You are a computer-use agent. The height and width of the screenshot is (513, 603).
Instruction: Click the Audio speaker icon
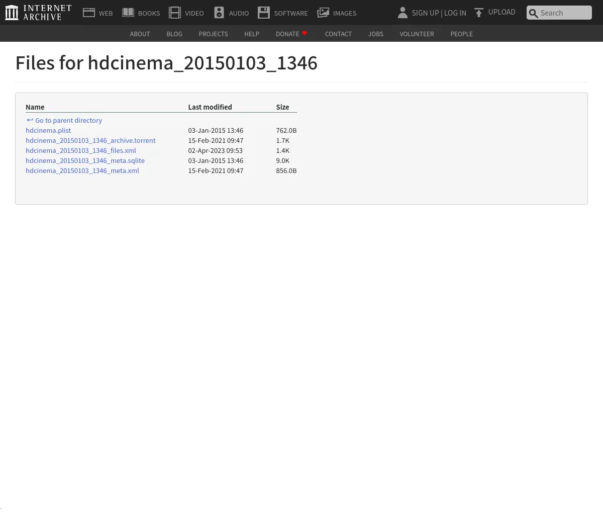(x=219, y=13)
